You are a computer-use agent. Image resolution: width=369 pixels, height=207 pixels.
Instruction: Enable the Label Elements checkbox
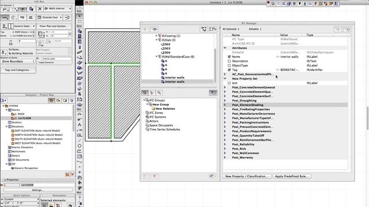click(x=37, y=63)
